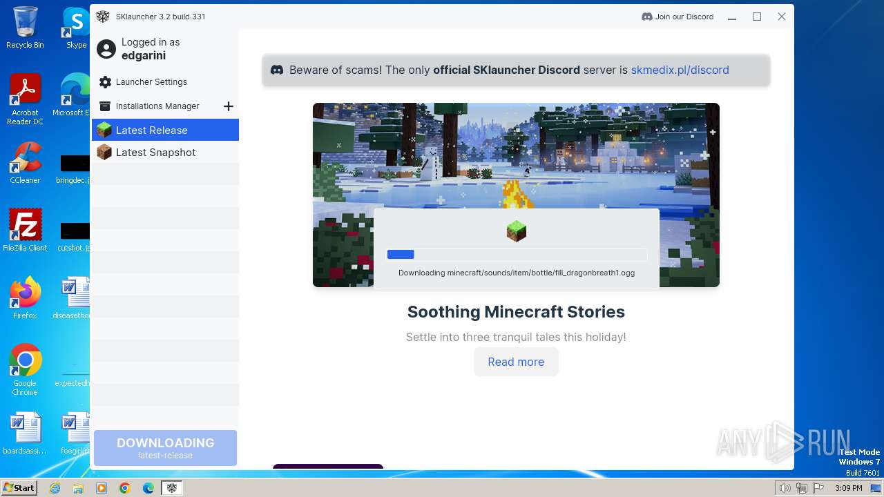Screen dimensions: 884x497
Task: Open CCleaner desktop shortcut
Action: pos(25,163)
